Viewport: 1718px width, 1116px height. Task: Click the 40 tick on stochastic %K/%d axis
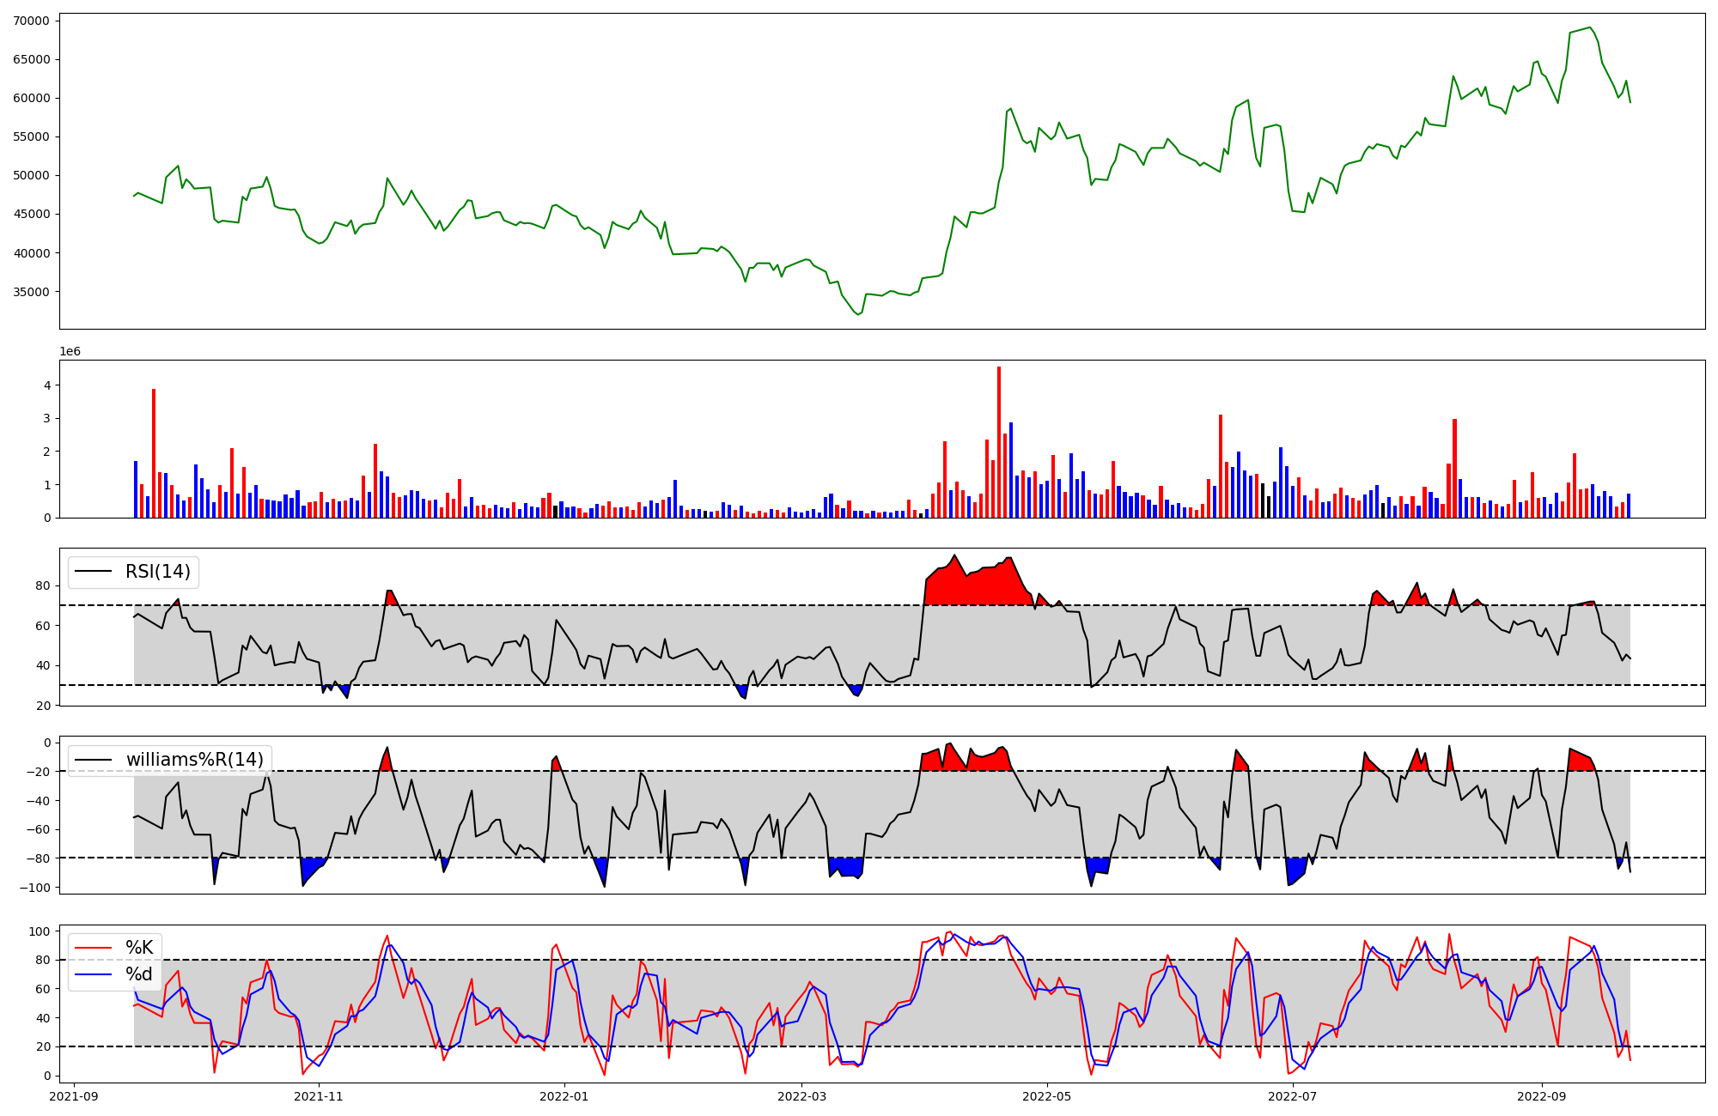tap(43, 1018)
